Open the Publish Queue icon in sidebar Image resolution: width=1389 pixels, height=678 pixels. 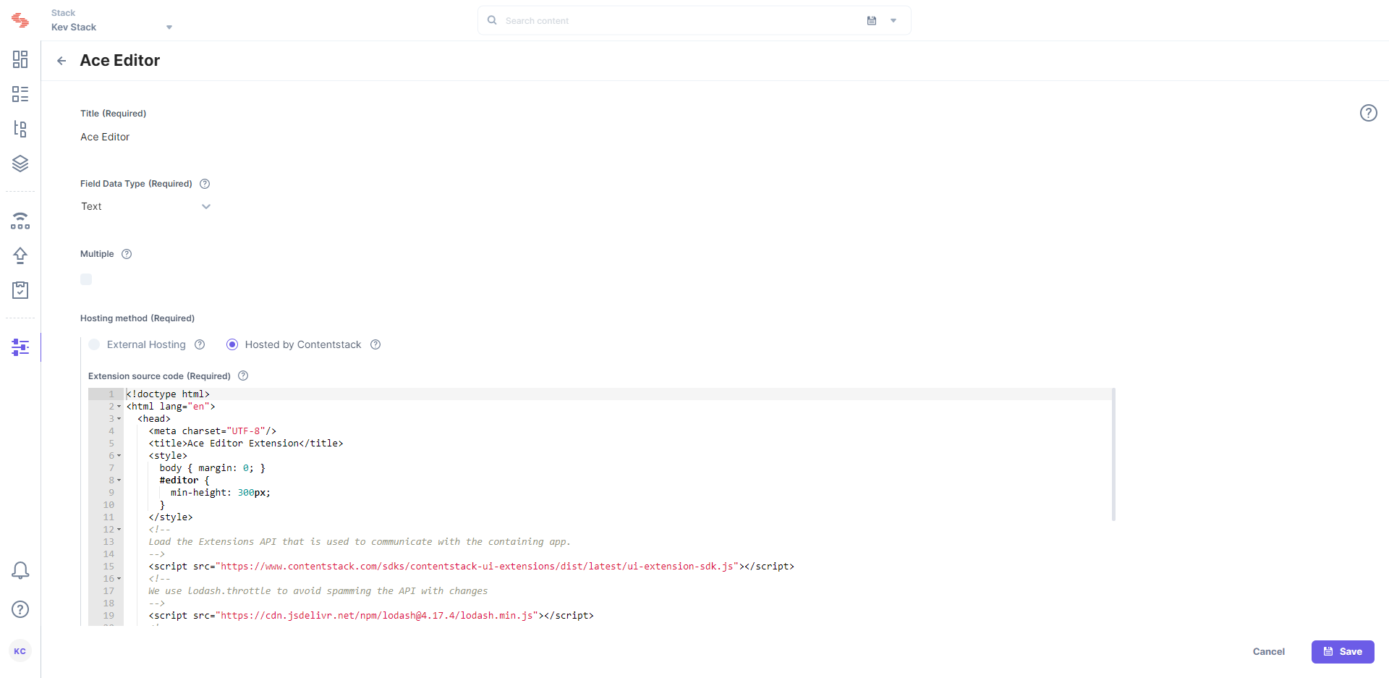[20, 221]
